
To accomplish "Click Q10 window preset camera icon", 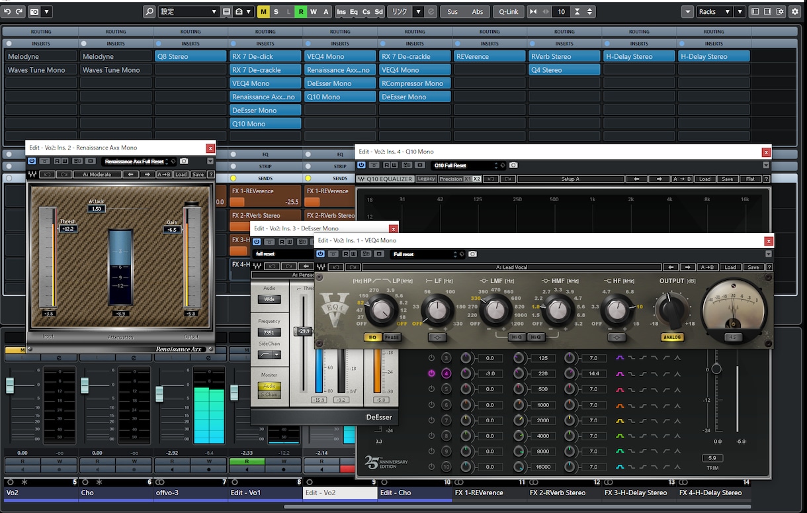I will 513,165.
